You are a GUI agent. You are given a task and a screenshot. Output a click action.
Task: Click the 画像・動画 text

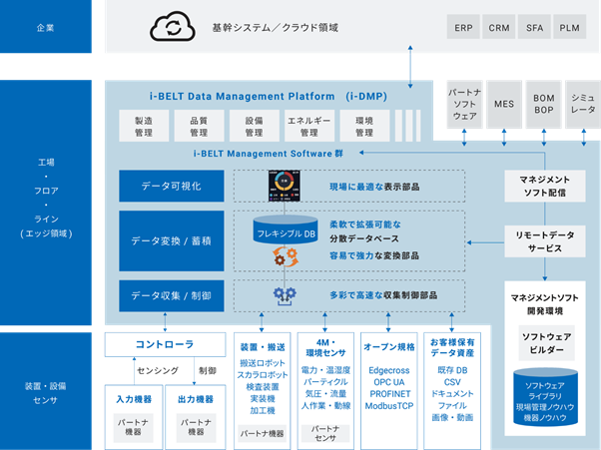click(x=452, y=417)
